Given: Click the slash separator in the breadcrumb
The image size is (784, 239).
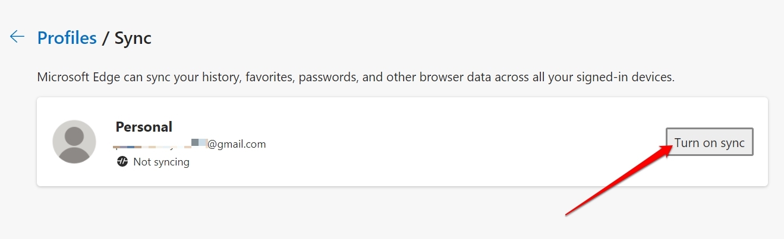Looking at the screenshot, I should click(x=106, y=39).
